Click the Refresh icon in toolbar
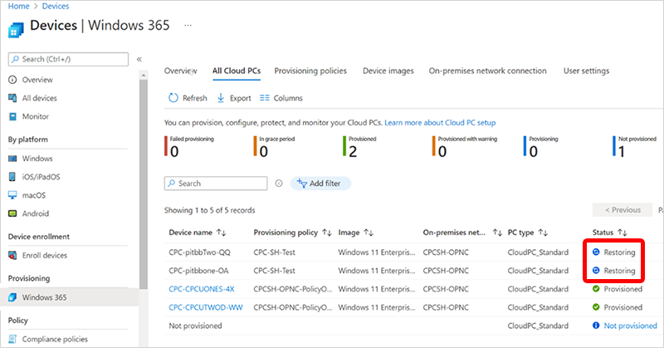This screenshot has height=348, width=664. click(x=173, y=98)
